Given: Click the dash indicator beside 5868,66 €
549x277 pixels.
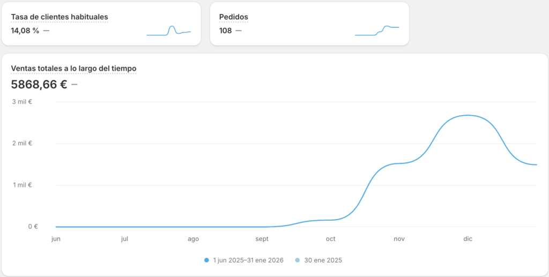Looking at the screenshot, I should (74, 84).
